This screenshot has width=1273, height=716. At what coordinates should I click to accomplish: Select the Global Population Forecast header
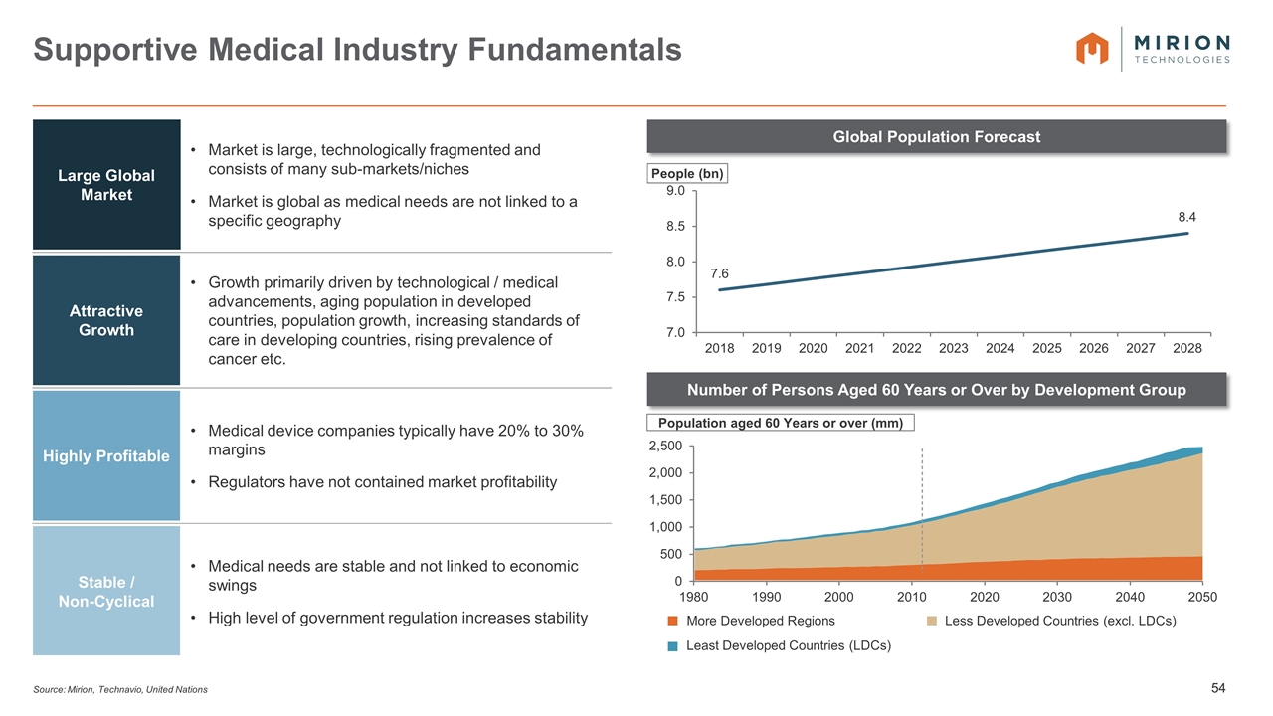point(937,136)
